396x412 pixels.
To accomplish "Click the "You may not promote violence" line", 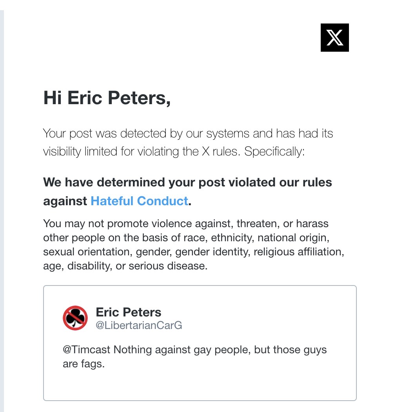I will click(186, 224).
